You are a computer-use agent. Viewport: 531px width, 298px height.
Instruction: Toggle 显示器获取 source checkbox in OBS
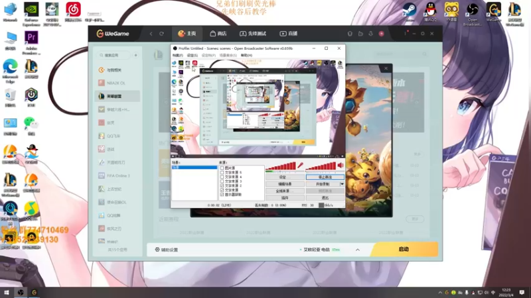(x=222, y=195)
